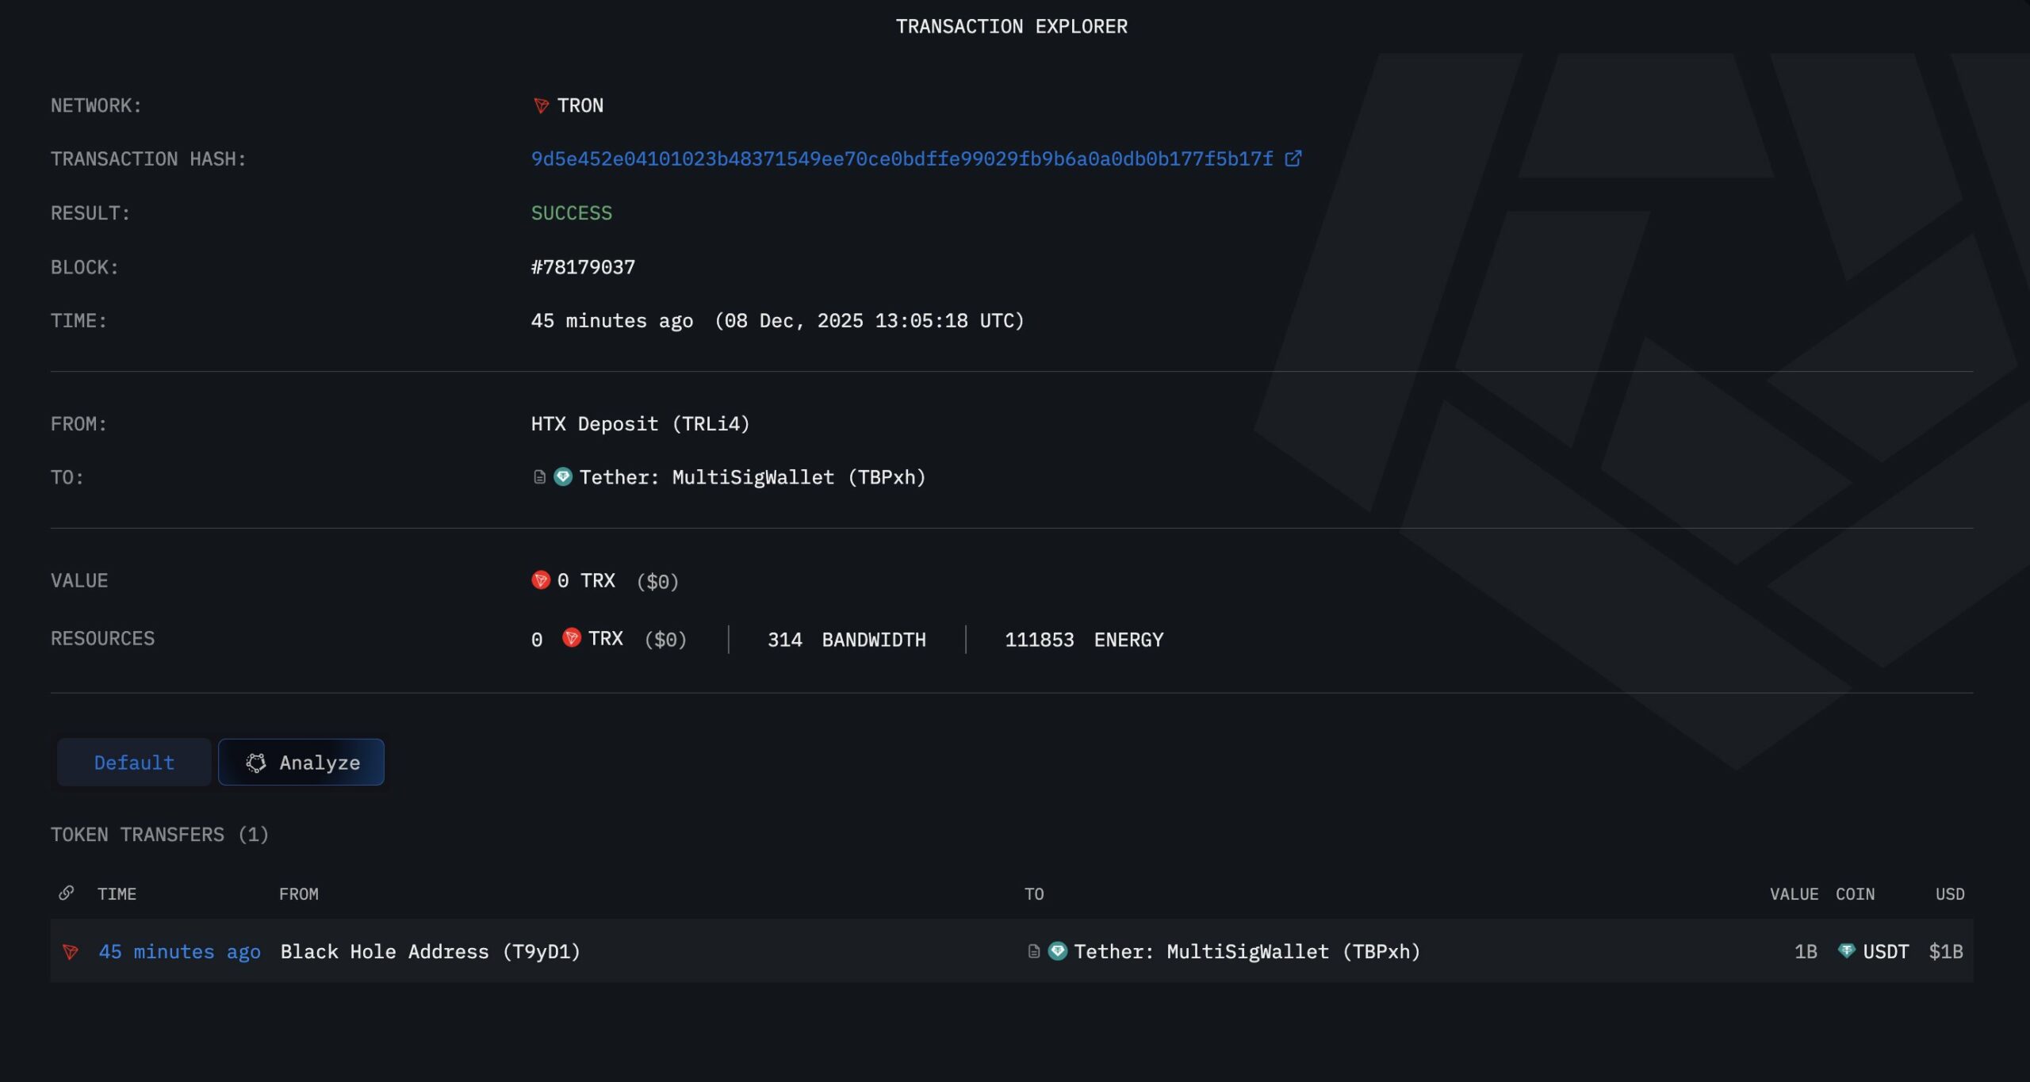Click TRON icon in token transfer row

tap(71, 951)
